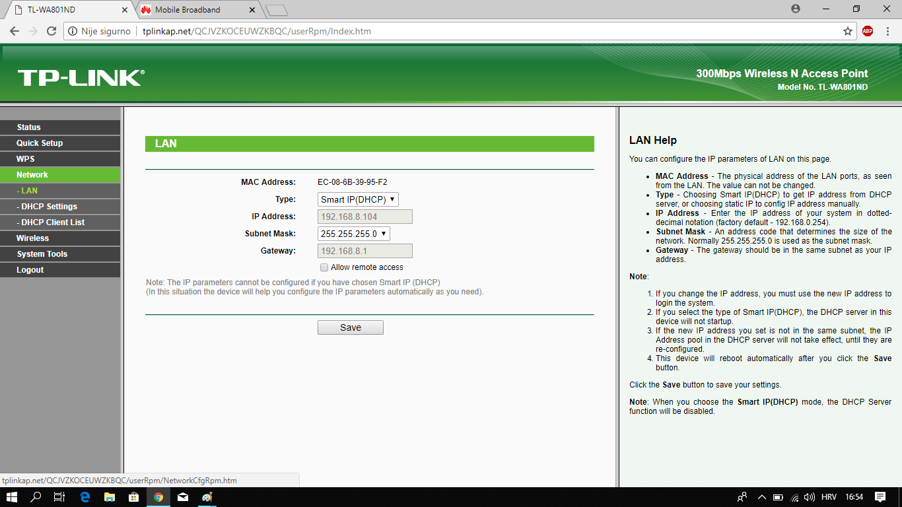
Task: Click the site info icon in address bar
Action: pos(73,31)
